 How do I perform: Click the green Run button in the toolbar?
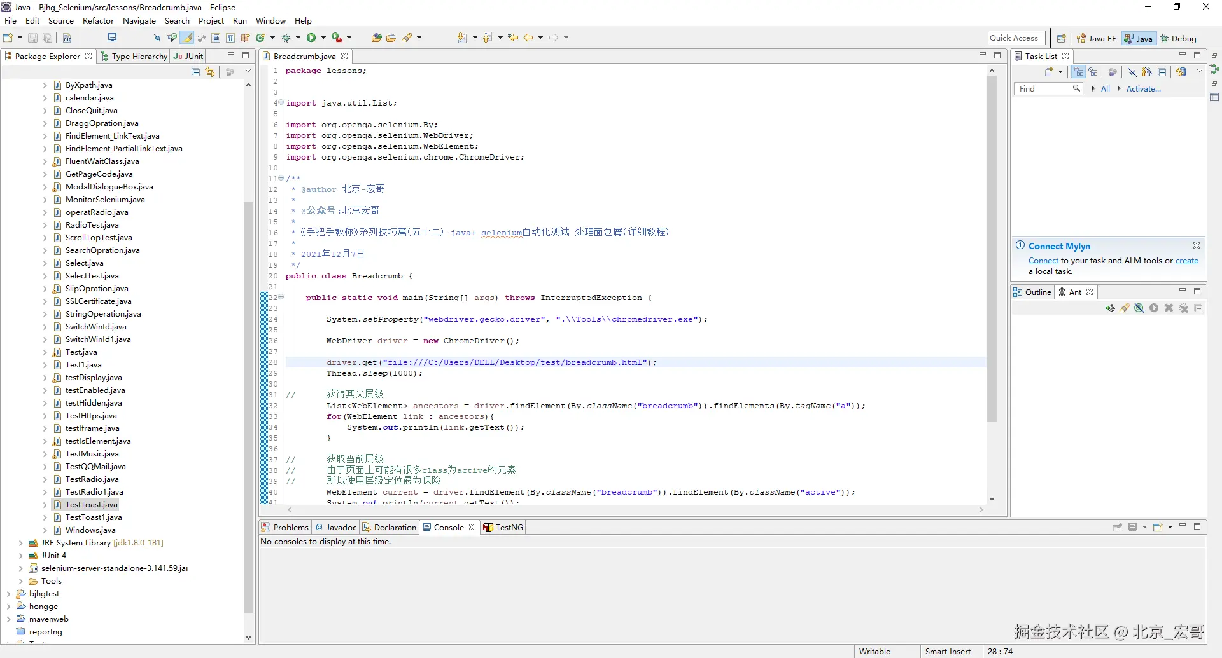click(311, 38)
